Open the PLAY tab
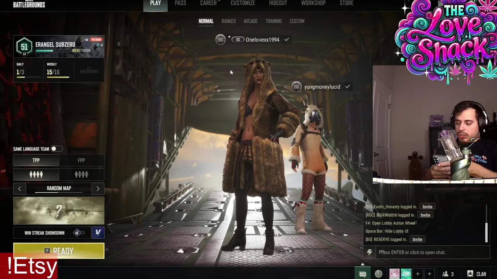The height and width of the screenshot is (279, 497). click(155, 3)
